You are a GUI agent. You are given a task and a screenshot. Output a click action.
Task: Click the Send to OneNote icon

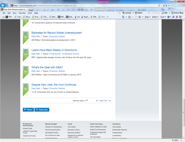point(173,17)
